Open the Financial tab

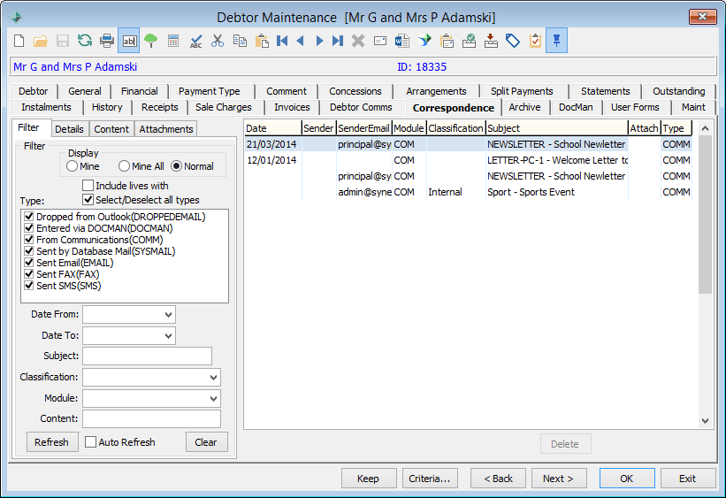[140, 91]
